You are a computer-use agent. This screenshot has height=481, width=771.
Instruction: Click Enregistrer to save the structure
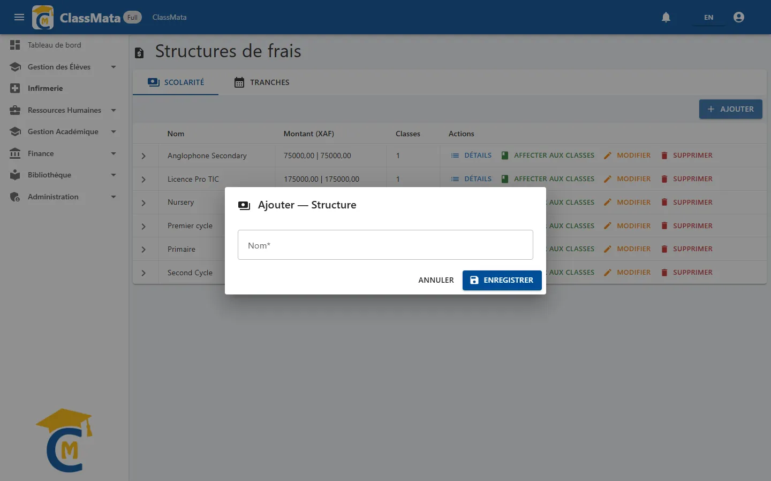pos(502,280)
